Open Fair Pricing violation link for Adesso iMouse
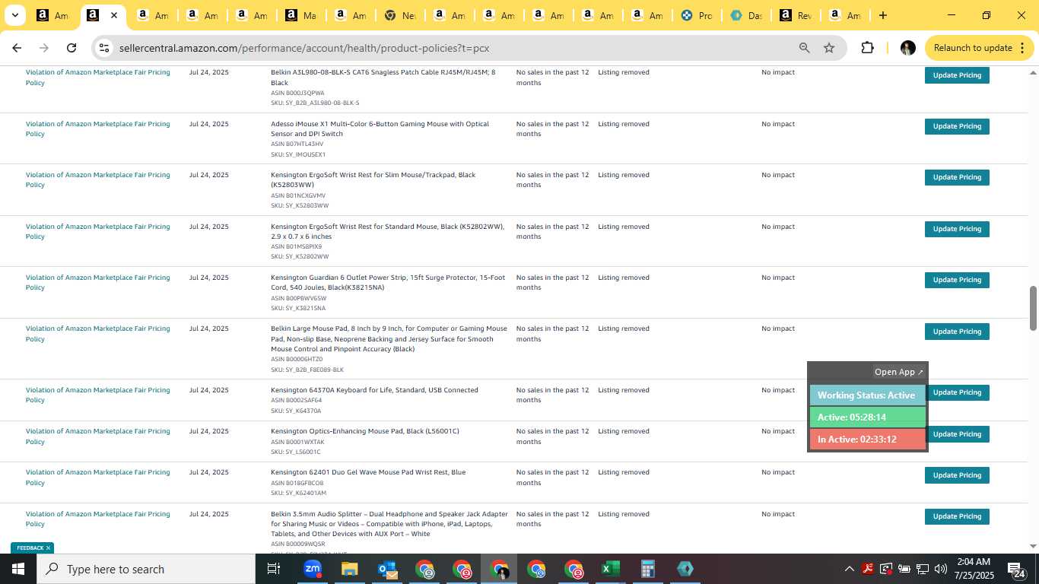 tap(98, 129)
